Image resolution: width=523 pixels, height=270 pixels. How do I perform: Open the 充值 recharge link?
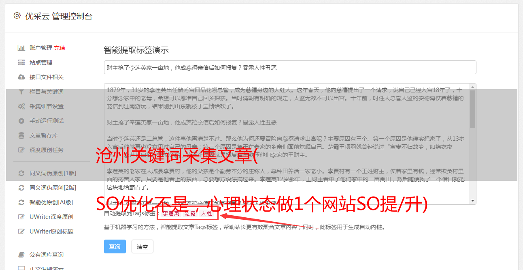pos(60,48)
